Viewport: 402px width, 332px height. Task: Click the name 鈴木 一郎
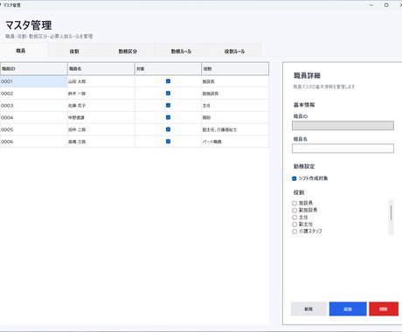pyautogui.click(x=77, y=93)
